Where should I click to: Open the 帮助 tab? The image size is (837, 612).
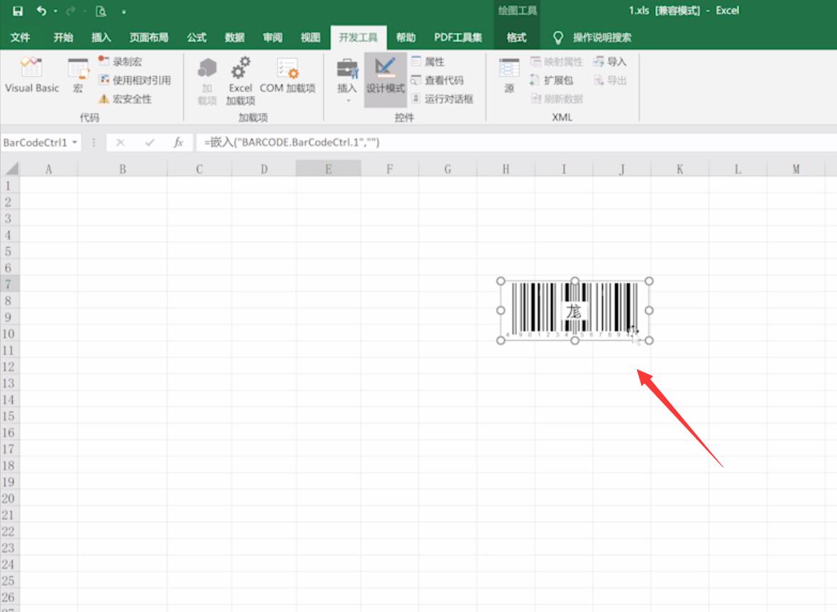(x=406, y=37)
